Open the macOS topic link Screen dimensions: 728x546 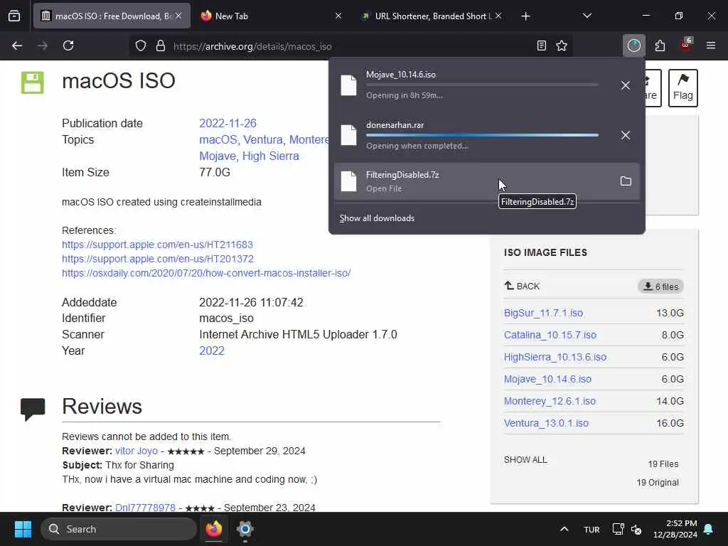(x=218, y=140)
